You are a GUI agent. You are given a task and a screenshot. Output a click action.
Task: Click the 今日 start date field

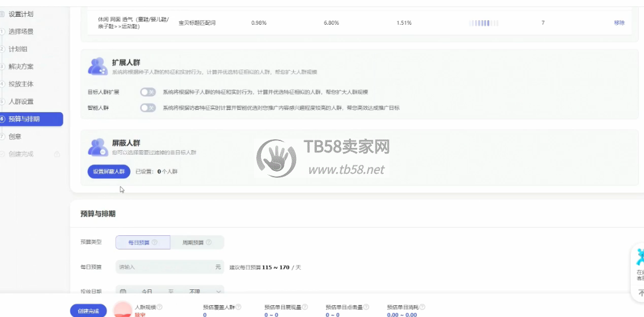[x=147, y=292]
